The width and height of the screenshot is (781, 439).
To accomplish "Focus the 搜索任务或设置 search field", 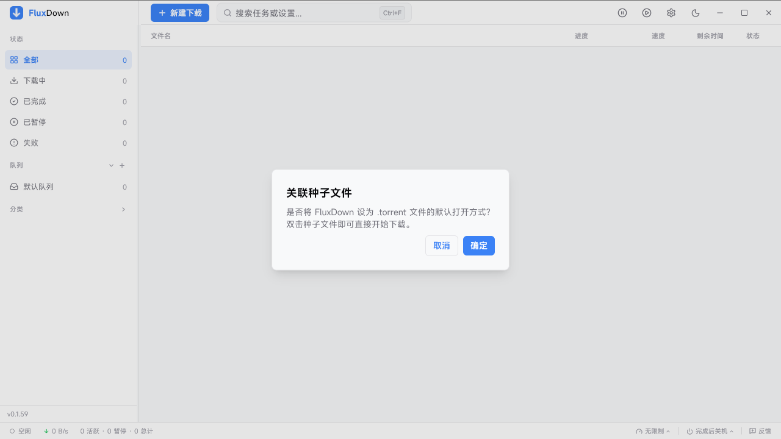I will coord(314,13).
